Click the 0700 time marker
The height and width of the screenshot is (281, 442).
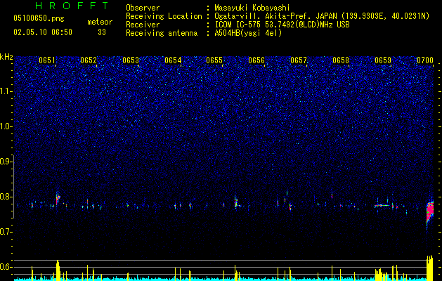tap(425, 60)
